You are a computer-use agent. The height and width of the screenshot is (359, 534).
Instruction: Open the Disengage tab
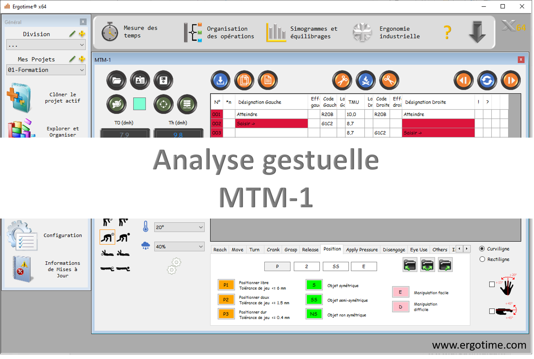tap(394, 250)
